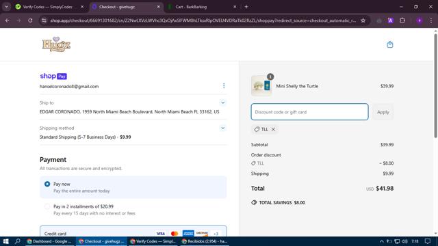Screen dimensions: 438x246
Task: Open the tab search dropdown
Action: (6, 7)
